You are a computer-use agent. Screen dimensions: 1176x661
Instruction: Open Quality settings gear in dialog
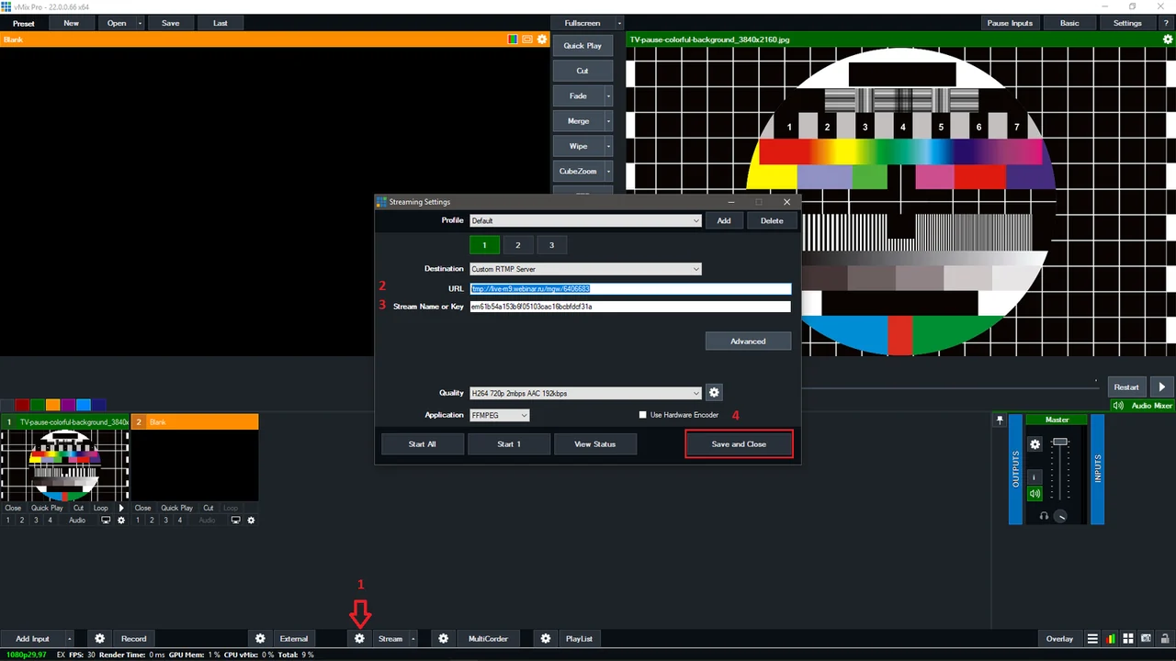point(714,393)
